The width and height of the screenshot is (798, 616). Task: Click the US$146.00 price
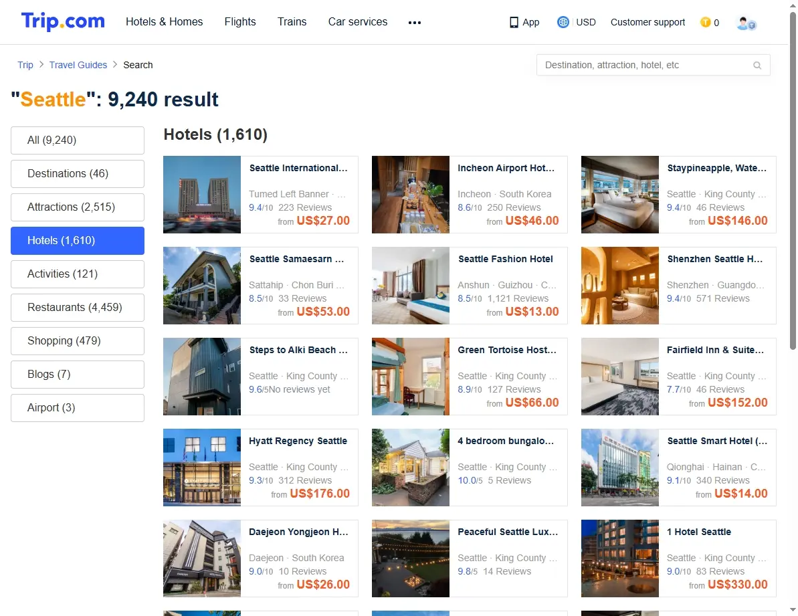pyautogui.click(x=737, y=221)
